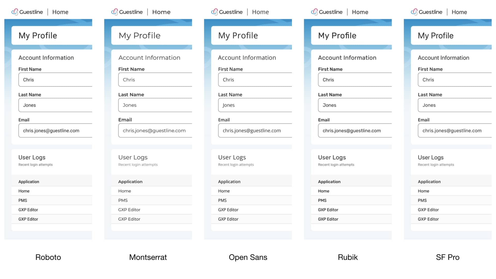
Task: Click the Guestline logo in the Open Sans mockup
Action: pos(227,12)
